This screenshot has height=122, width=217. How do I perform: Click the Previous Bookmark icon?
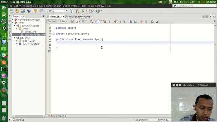coord(115,21)
